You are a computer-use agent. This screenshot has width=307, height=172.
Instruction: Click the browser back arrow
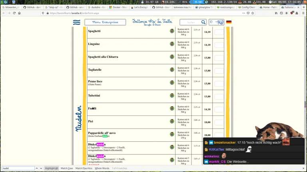[4, 13]
